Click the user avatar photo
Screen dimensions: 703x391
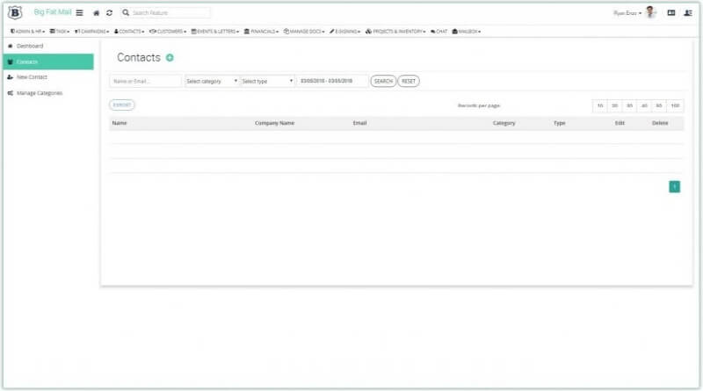click(x=650, y=12)
